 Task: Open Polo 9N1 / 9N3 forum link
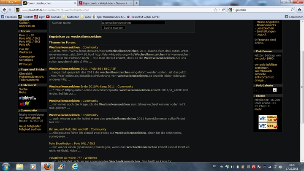point(30,41)
